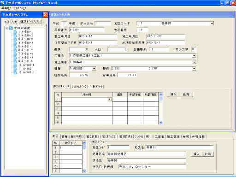Click the 地区名 input field
The height and width of the screenshot is (177, 236).
pyautogui.click(x=179, y=147)
